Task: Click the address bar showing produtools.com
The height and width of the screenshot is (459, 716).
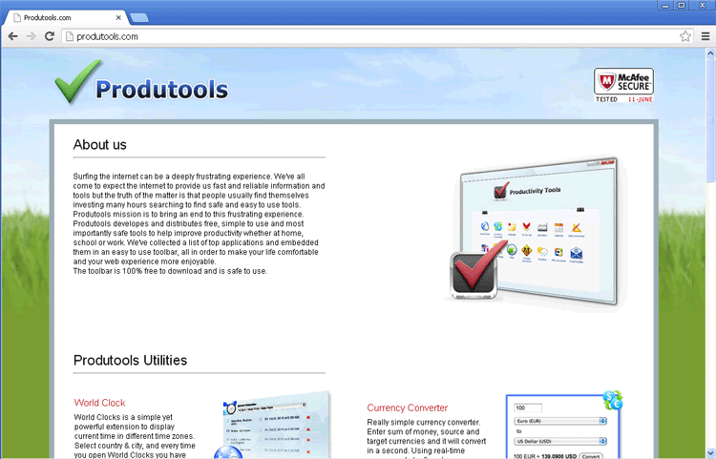Action: pos(363,36)
